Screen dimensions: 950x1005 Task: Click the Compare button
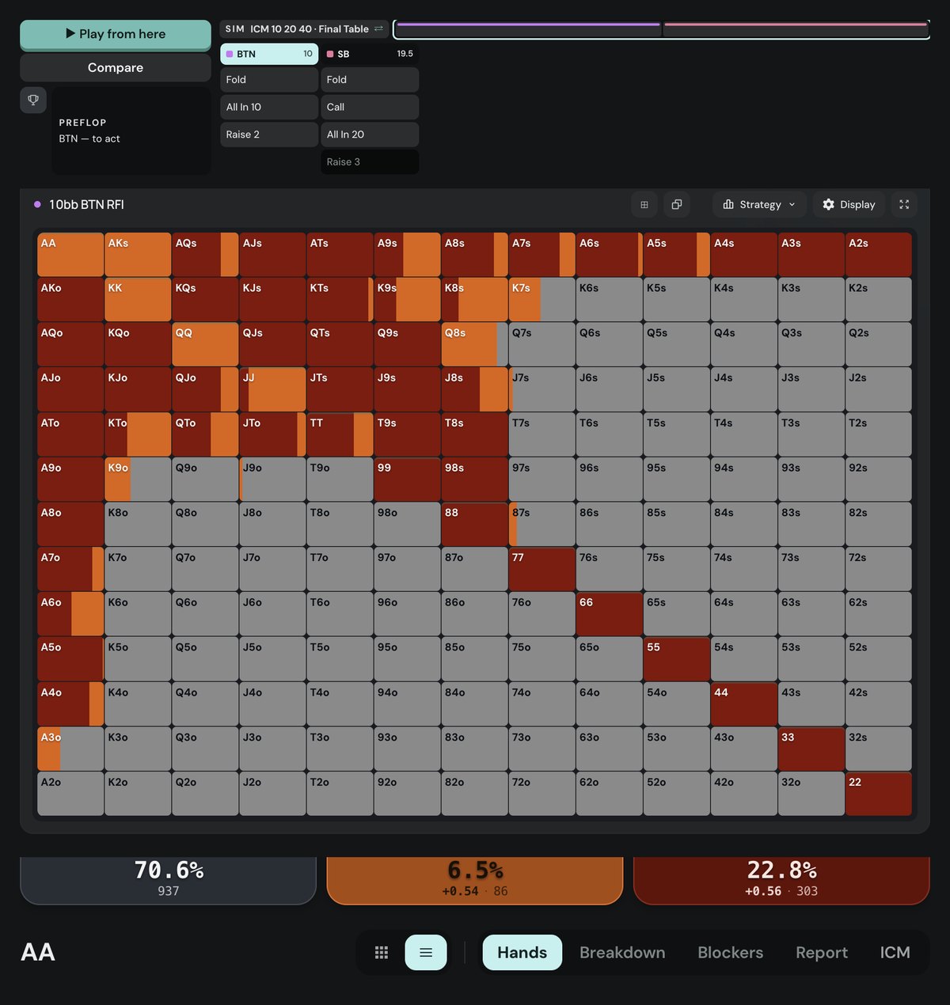(116, 68)
